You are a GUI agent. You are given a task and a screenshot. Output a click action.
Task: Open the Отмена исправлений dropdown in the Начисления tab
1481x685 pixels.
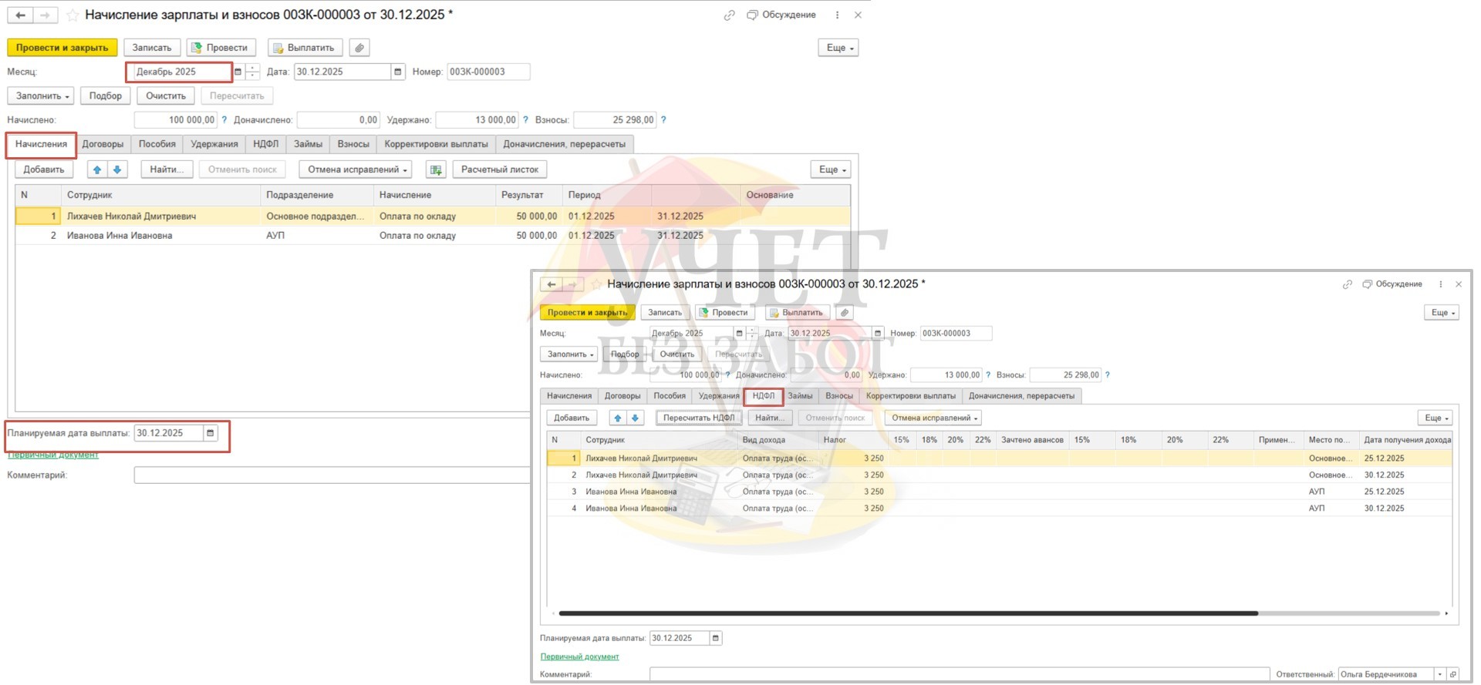pos(356,170)
